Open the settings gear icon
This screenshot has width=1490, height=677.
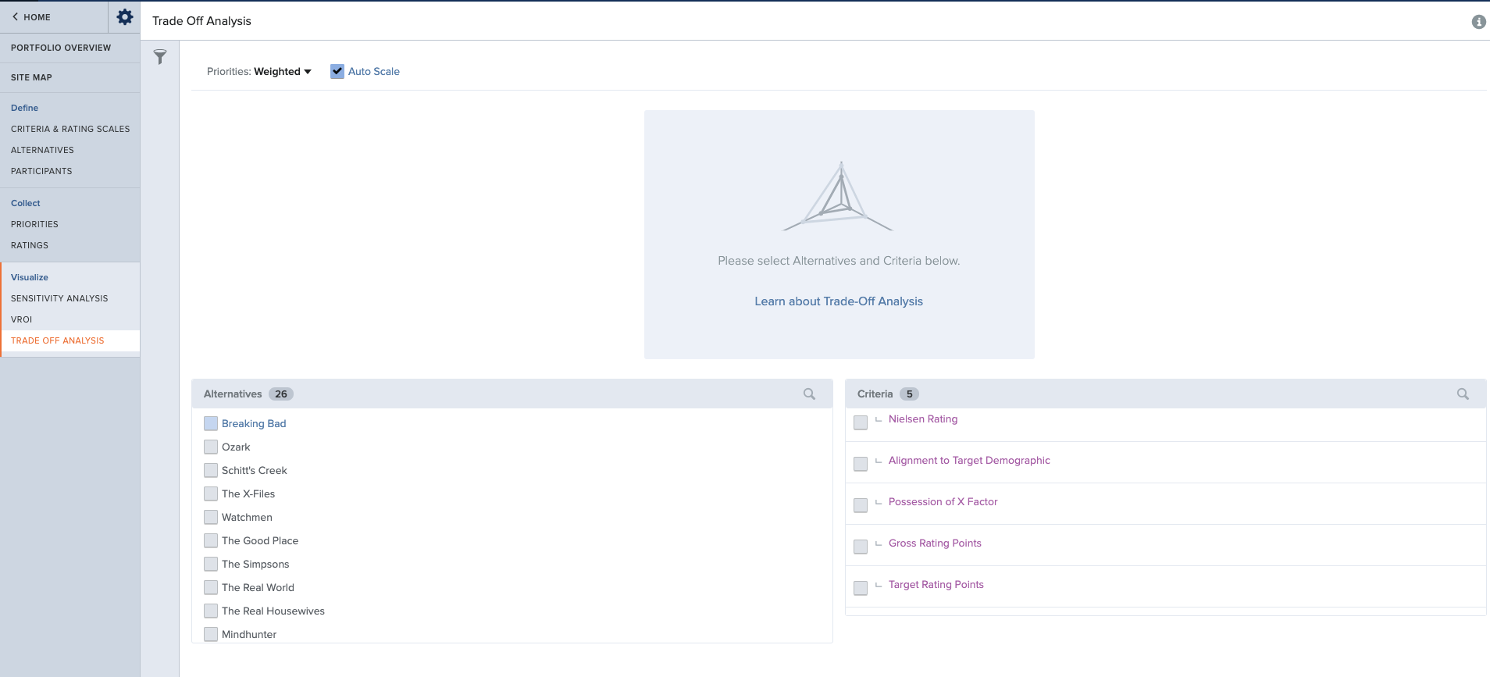pyautogui.click(x=124, y=16)
